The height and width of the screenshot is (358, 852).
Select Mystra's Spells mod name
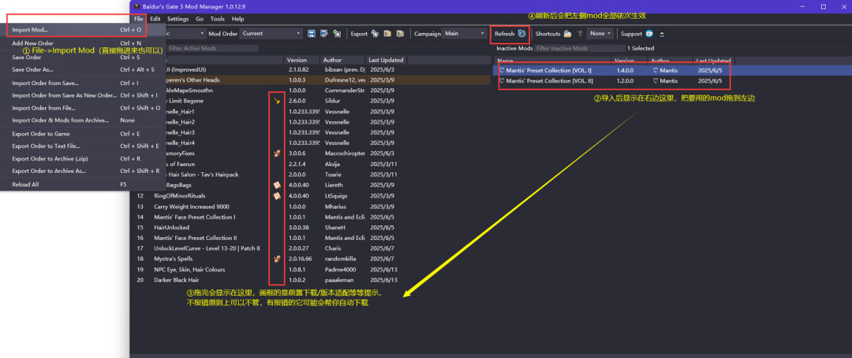pyautogui.click(x=174, y=259)
